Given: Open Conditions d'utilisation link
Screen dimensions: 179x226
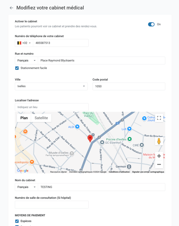Looking at the screenshot, I should point(119,172).
